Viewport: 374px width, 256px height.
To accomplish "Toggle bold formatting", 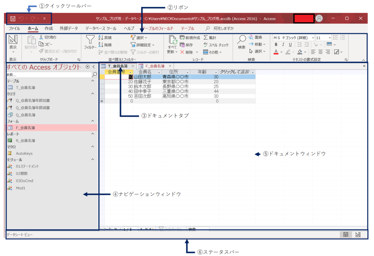I will pos(276,45).
